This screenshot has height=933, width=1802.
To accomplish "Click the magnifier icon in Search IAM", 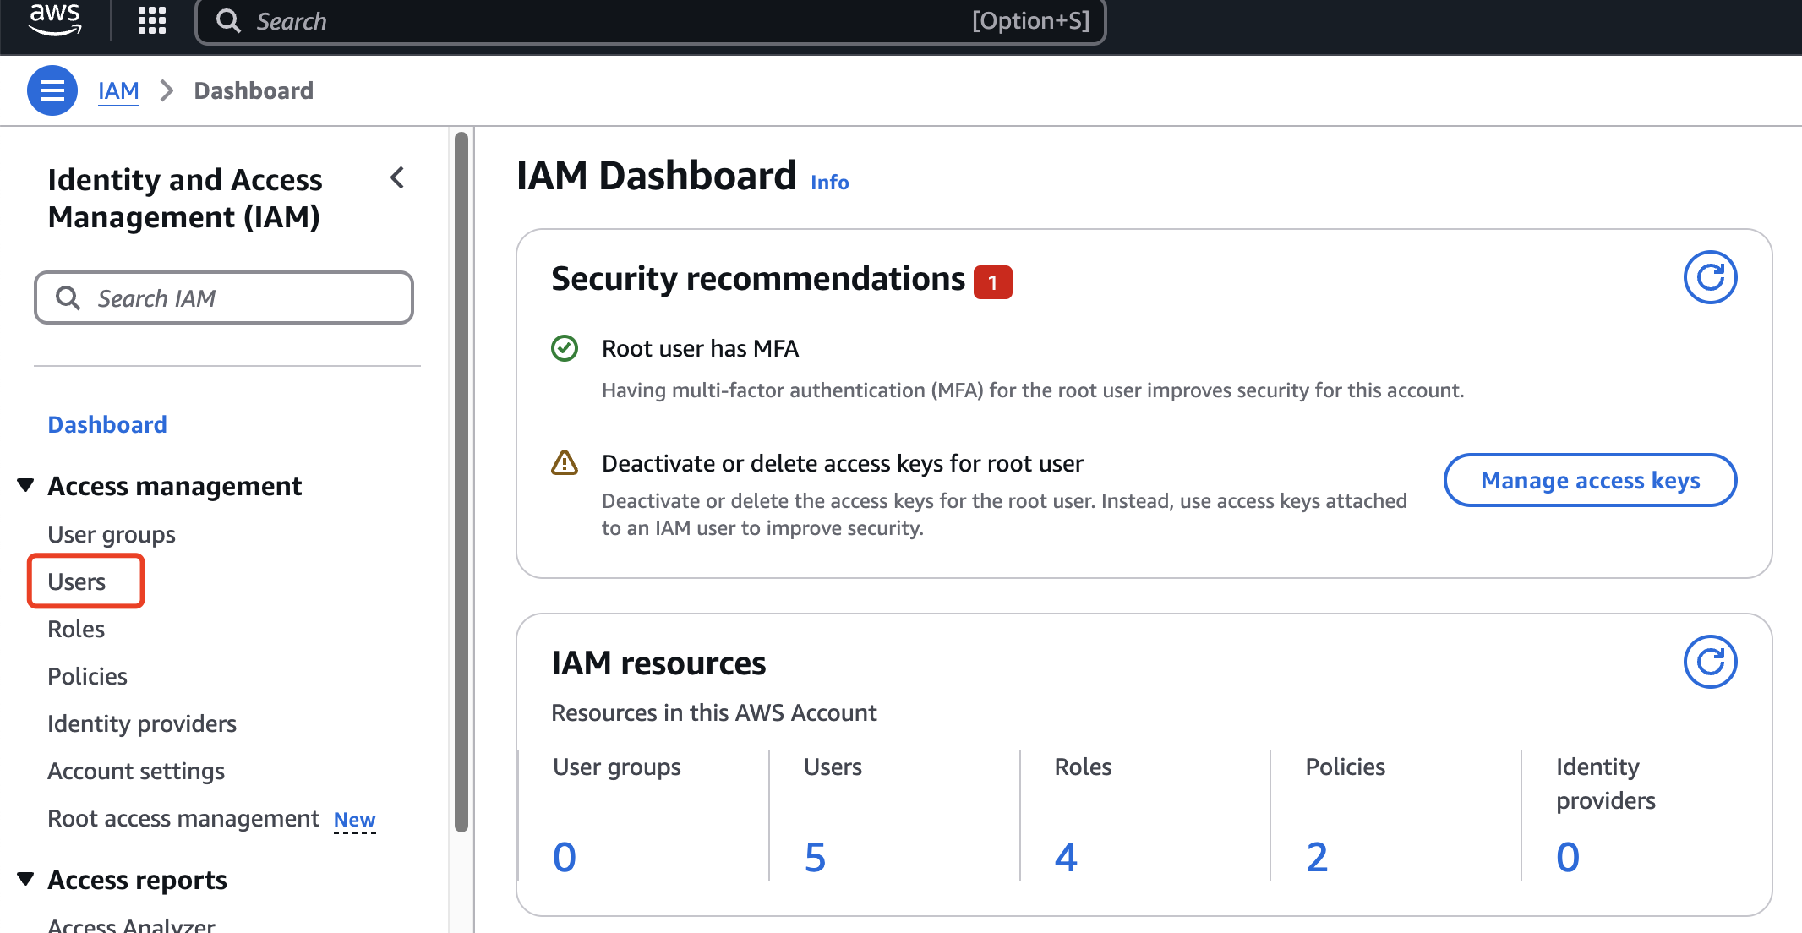I will pos(68,298).
